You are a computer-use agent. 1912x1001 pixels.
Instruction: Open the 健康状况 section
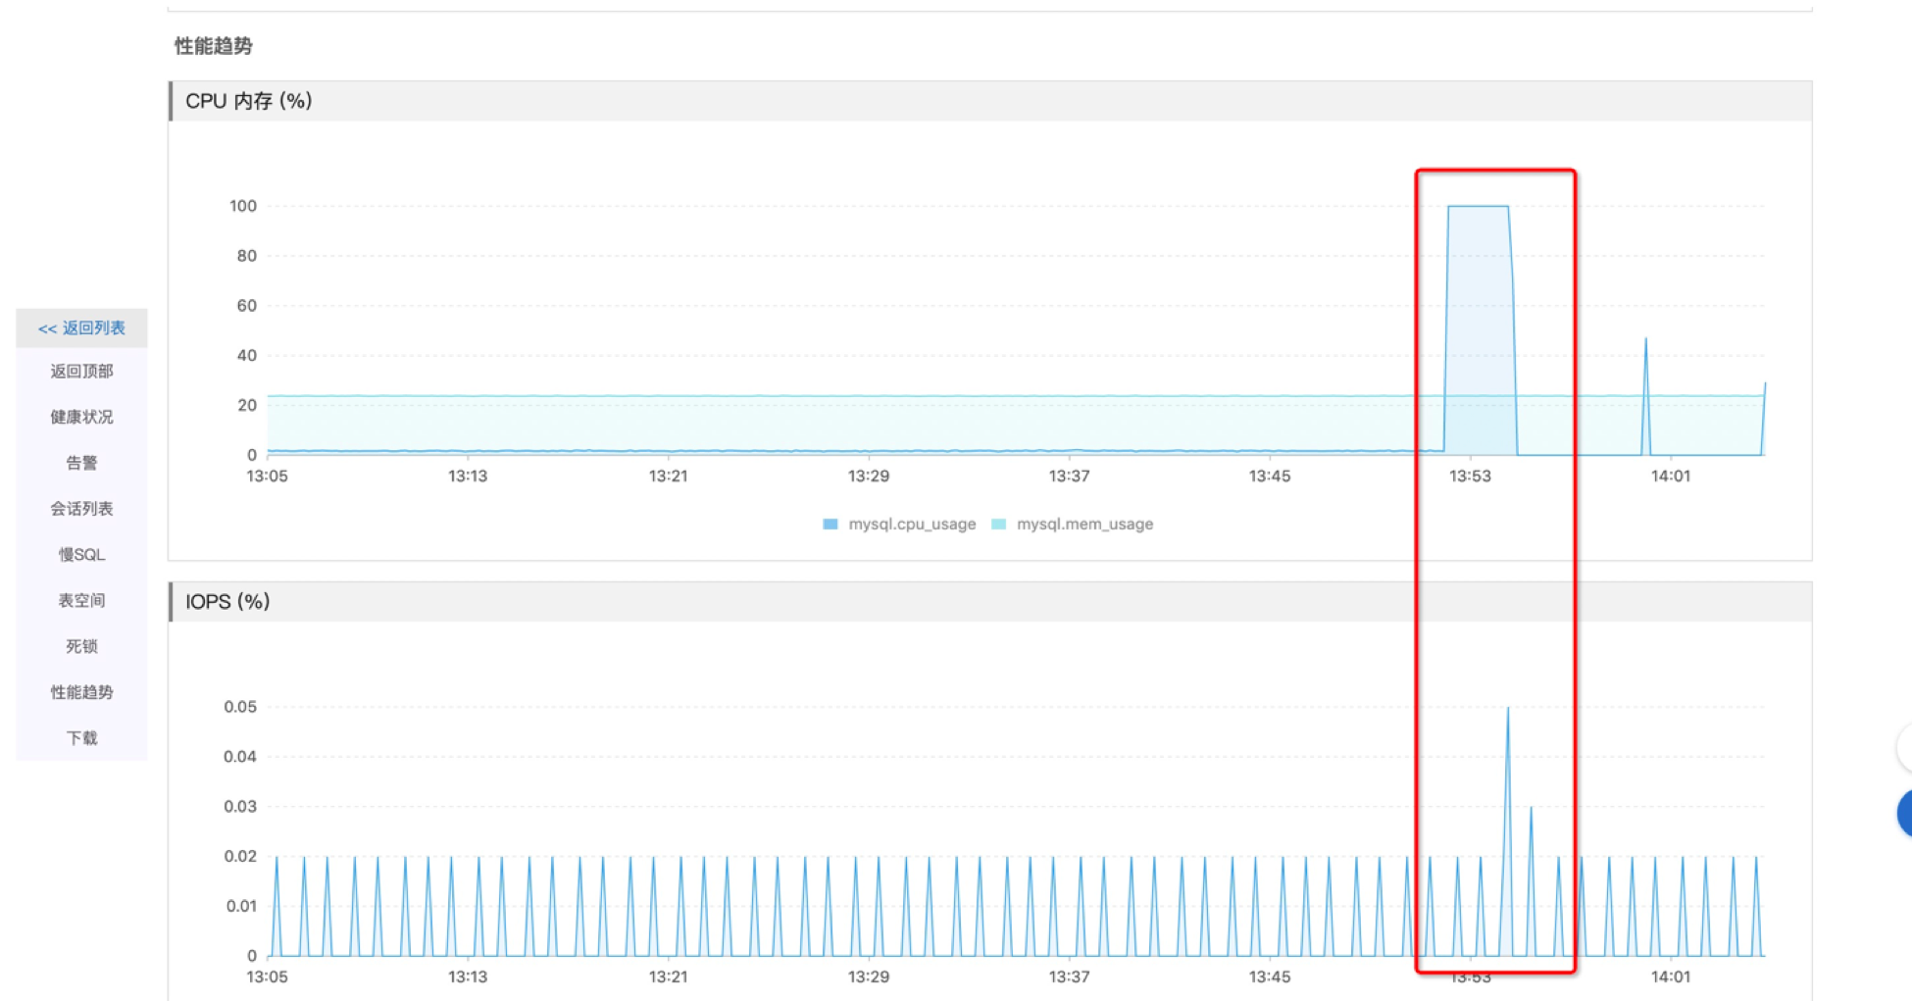pos(81,418)
